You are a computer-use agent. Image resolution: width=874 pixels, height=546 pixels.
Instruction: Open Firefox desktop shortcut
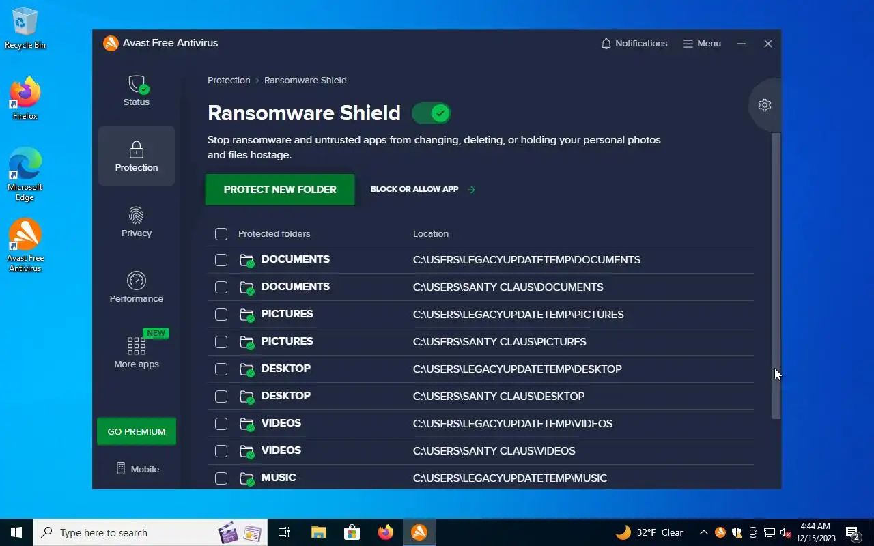[x=25, y=99]
